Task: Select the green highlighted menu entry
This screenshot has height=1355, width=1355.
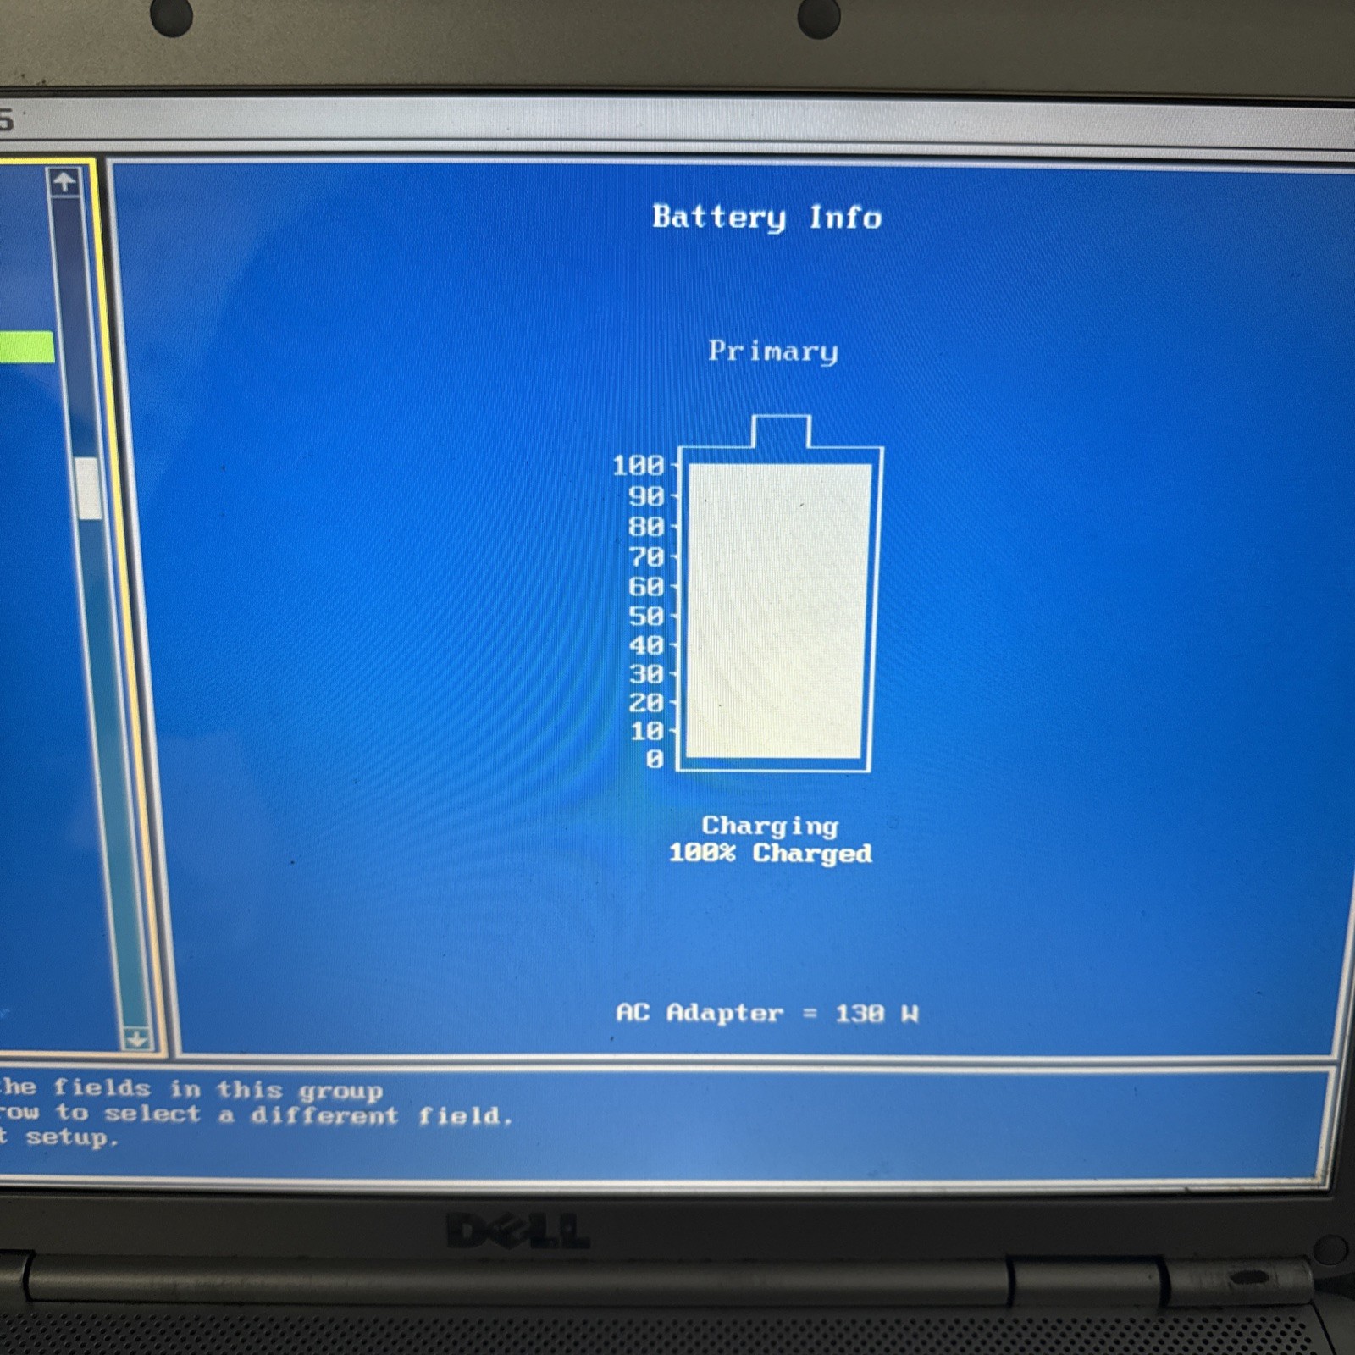Action: [x=26, y=348]
